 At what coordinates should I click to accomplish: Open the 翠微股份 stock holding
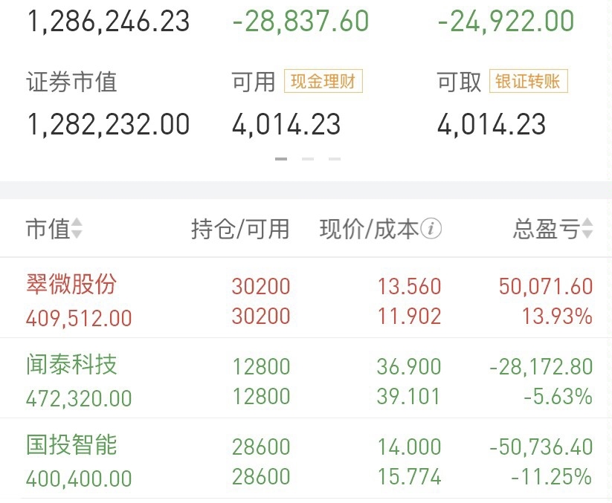pyautogui.click(x=71, y=285)
